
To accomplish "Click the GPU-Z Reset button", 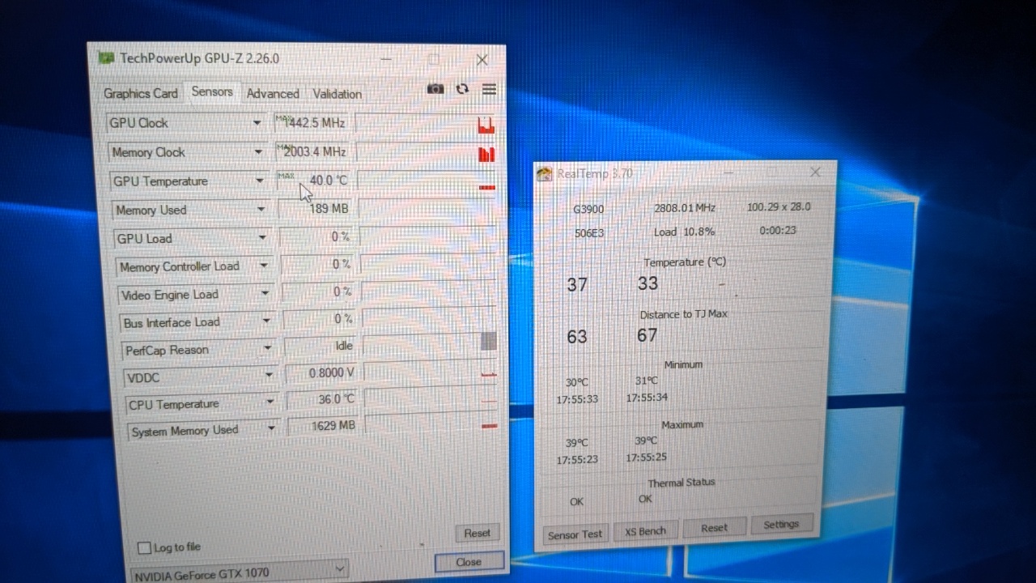I will (477, 533).
